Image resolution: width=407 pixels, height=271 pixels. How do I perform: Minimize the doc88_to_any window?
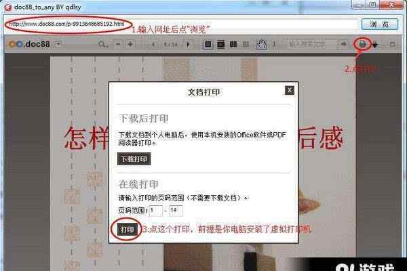(360, 5)
